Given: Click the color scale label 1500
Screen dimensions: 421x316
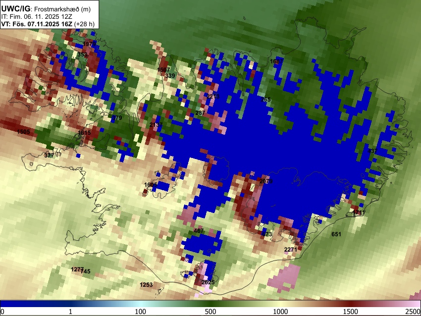Looking at the screenshot, I should click(351, 312).
